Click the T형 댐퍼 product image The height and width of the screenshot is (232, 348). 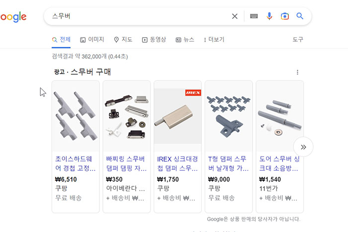(x=229, y=116)
